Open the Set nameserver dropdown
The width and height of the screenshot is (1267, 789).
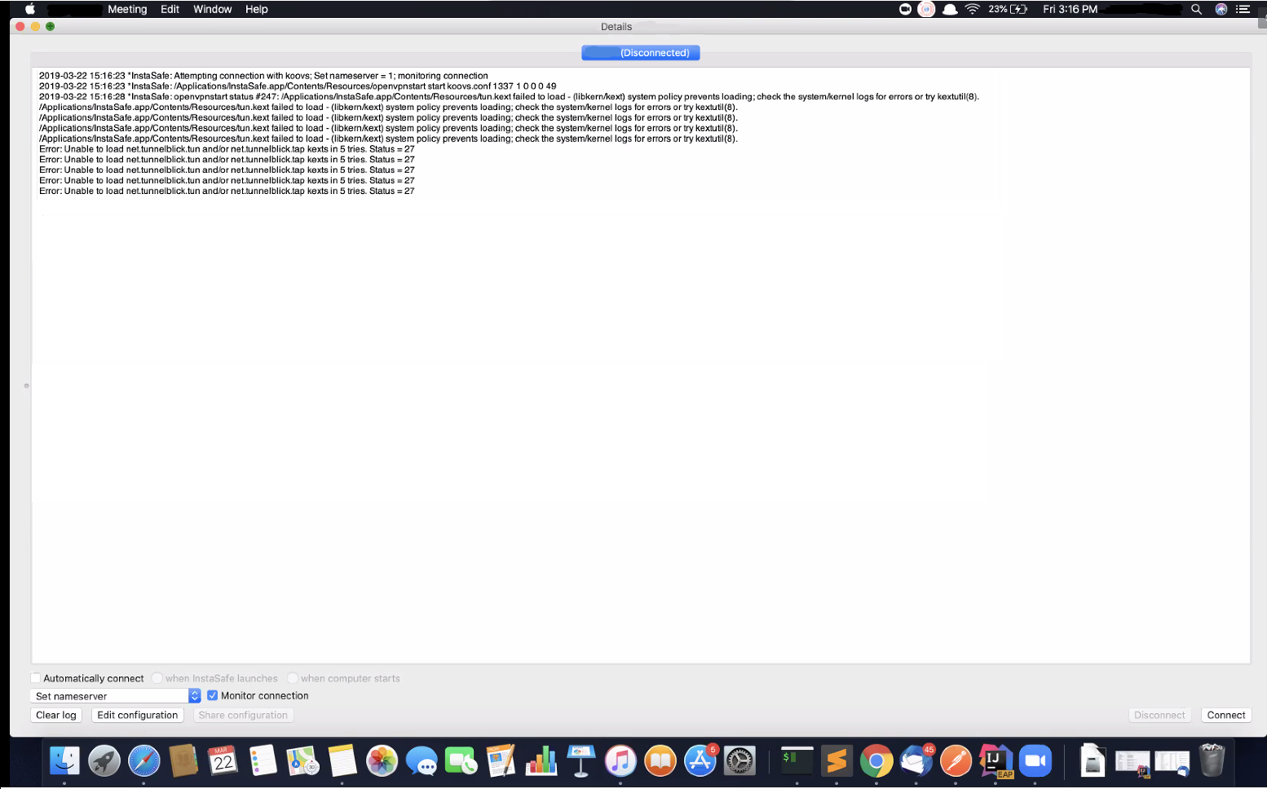(x=115, y=696)
